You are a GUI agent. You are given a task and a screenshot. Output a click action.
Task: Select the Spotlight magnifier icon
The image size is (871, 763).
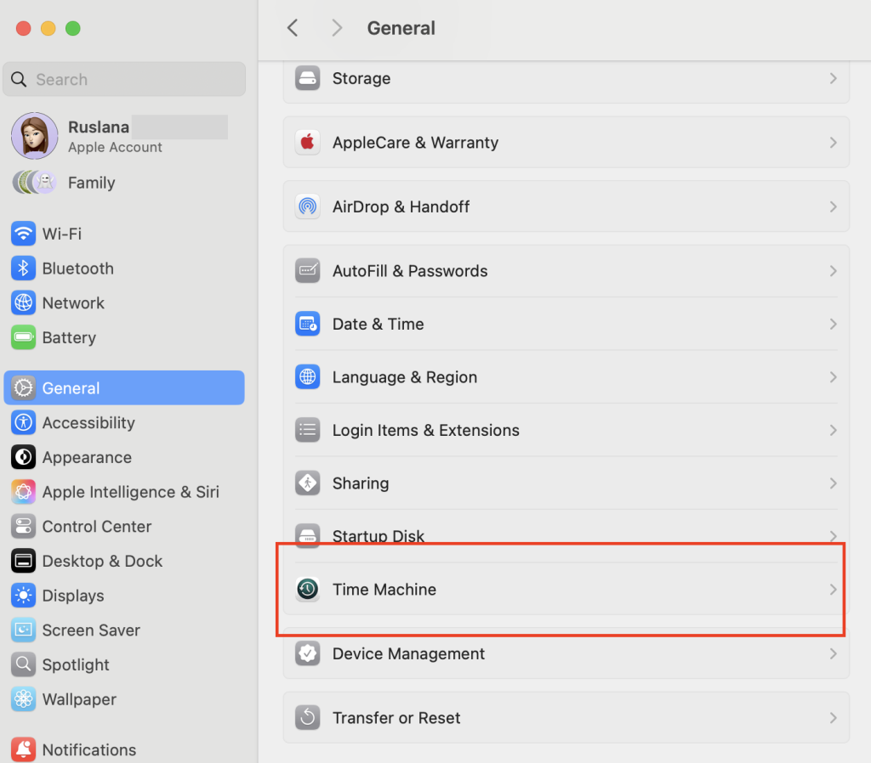pyautogui.click(x=23, y=664)
